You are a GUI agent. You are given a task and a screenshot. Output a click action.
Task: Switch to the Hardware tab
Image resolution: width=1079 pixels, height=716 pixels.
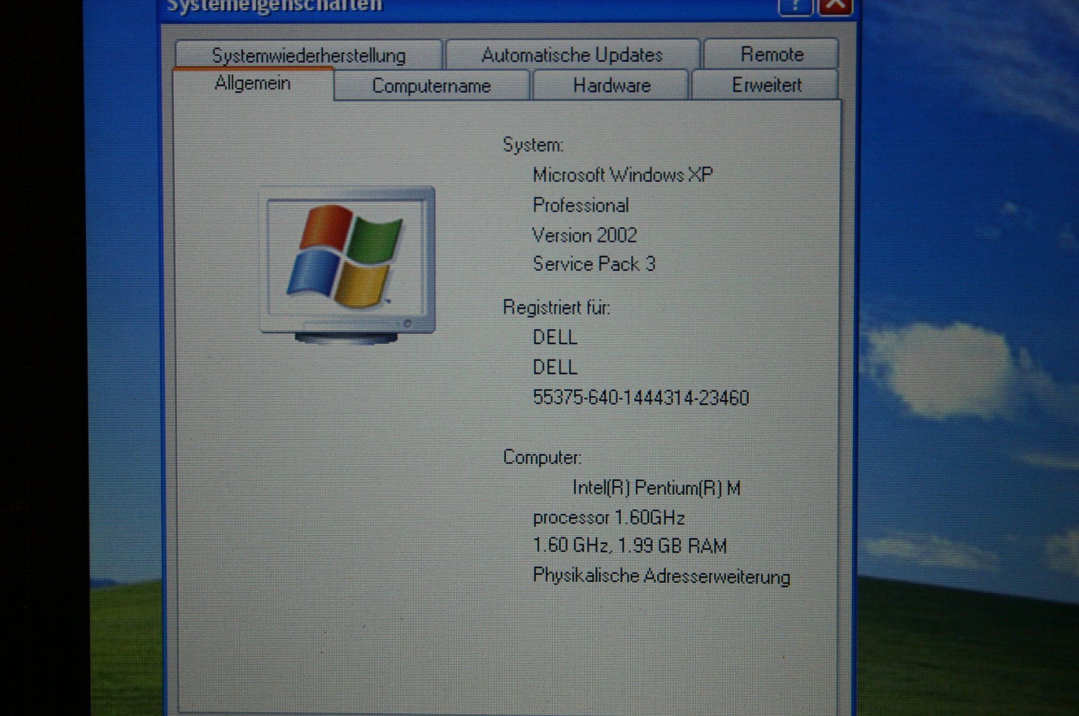[x=611, y=85]
